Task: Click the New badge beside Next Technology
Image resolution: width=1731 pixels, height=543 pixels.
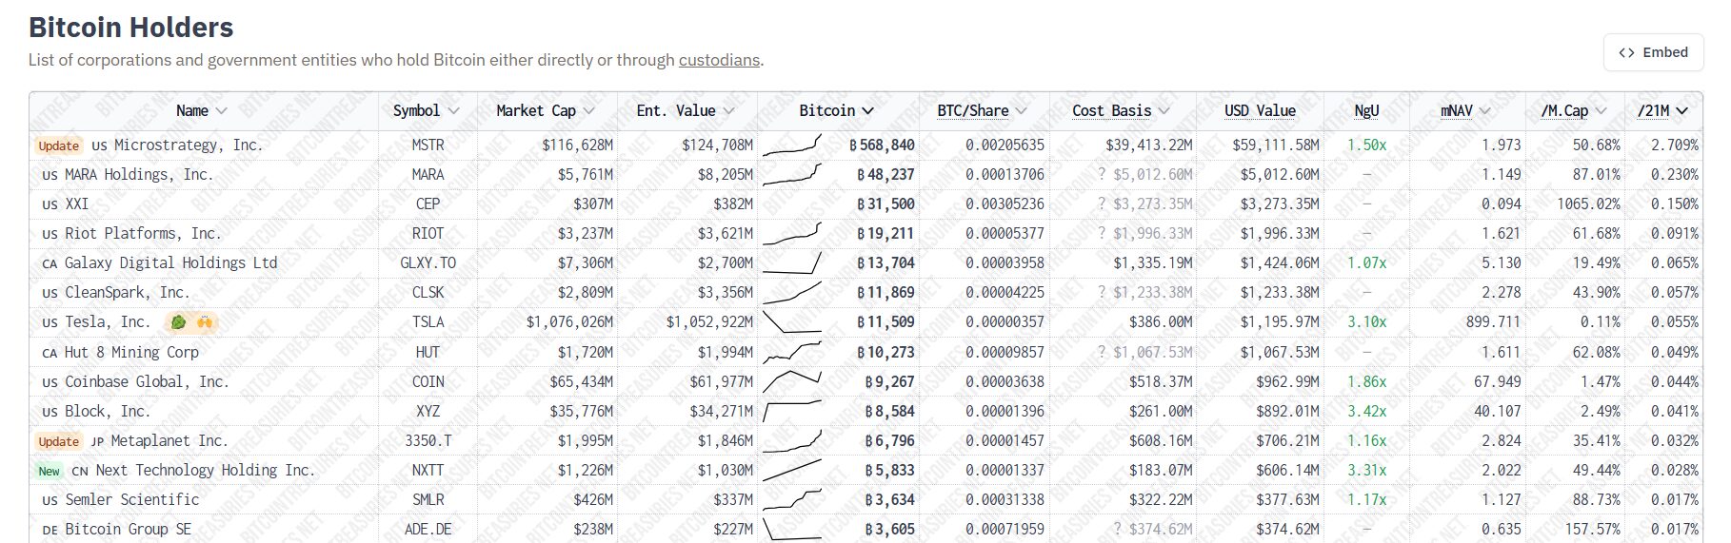Action: (49, 471)
